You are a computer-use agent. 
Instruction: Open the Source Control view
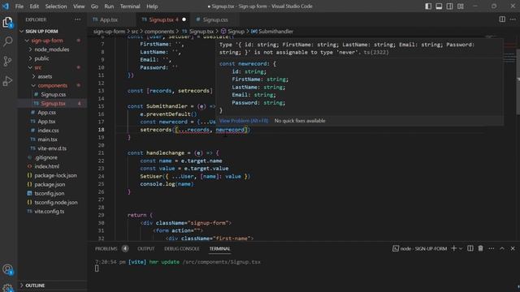(7, 61)
